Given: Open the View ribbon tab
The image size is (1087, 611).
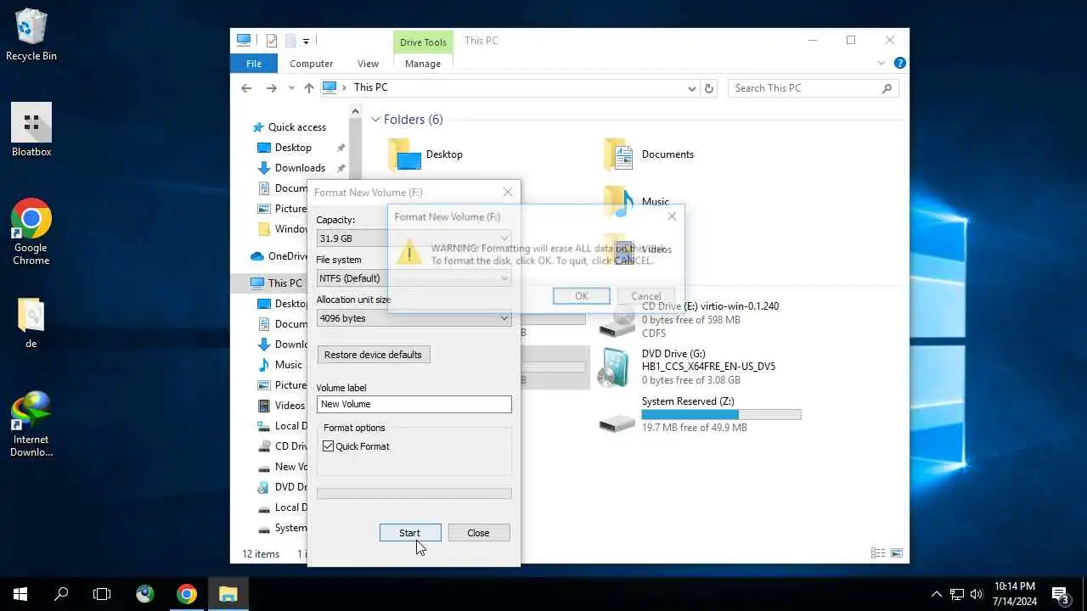Looking at the screenshot, I should [368, 64].
